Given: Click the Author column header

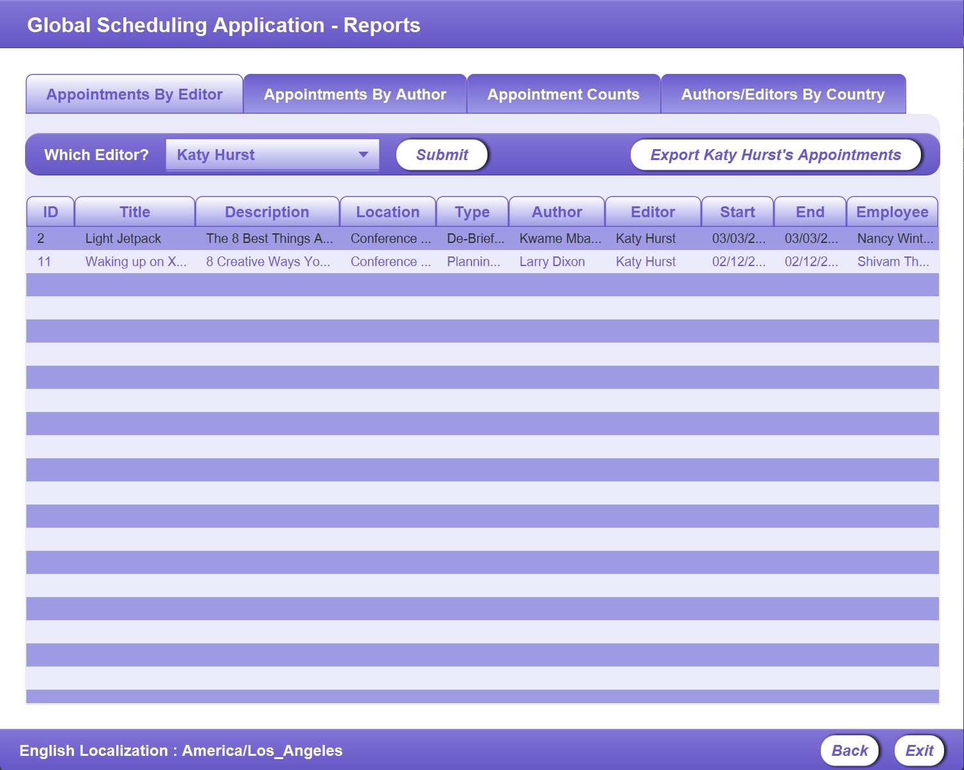Looking at the screenshot, I should (556, 211).
